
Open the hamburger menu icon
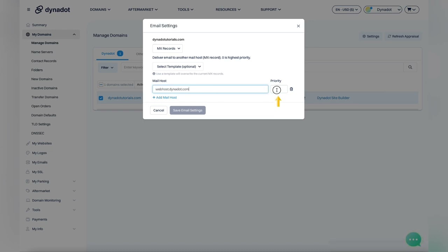pos(29,9)
